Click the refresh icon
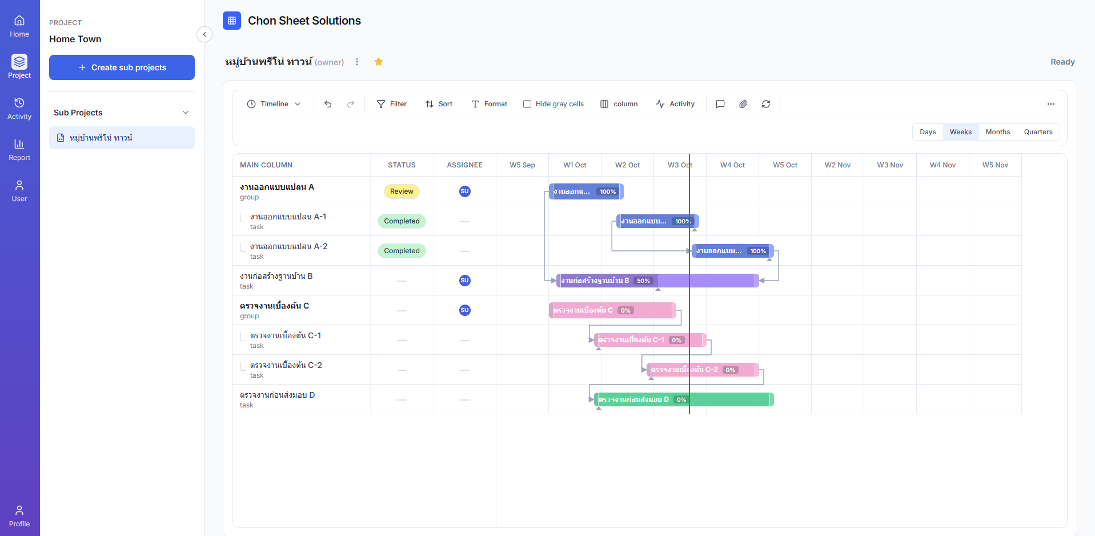This screenshot has height=536, width=1095. (766, 104)
